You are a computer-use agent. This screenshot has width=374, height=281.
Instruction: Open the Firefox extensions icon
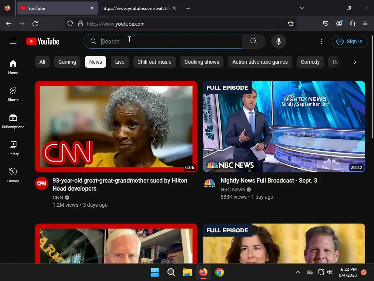352,23
